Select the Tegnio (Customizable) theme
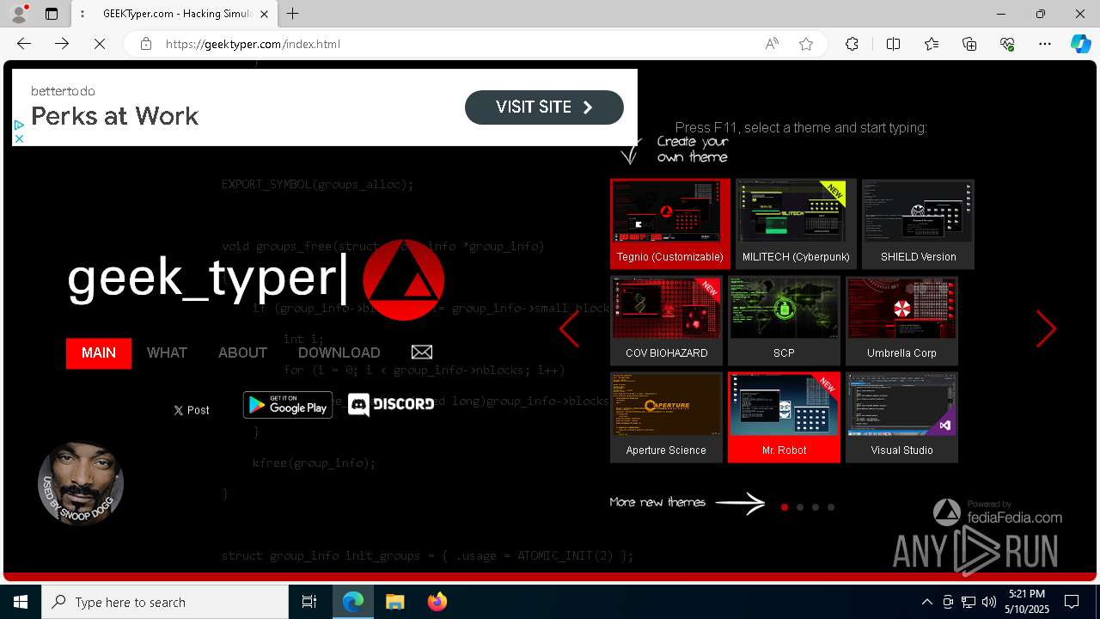1100x619 pixels. [x=670, y=224]
